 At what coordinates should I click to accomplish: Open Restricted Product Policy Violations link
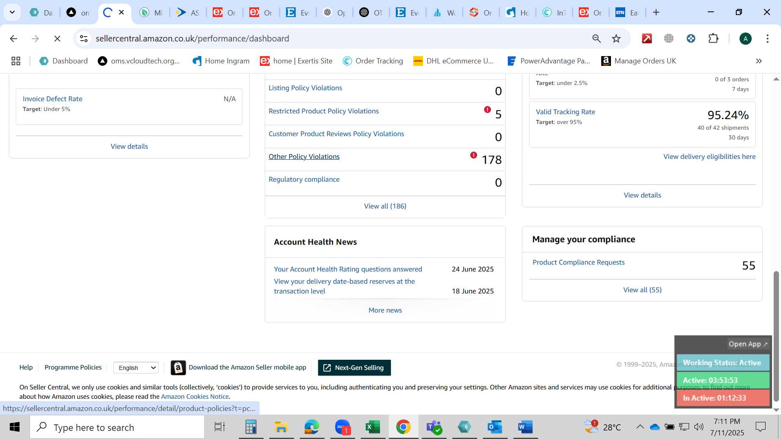323,111
